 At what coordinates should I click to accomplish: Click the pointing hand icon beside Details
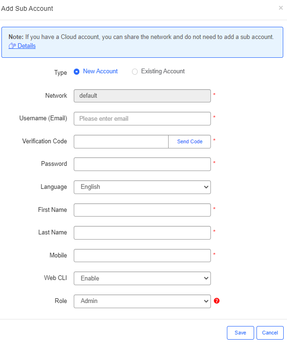12,46
